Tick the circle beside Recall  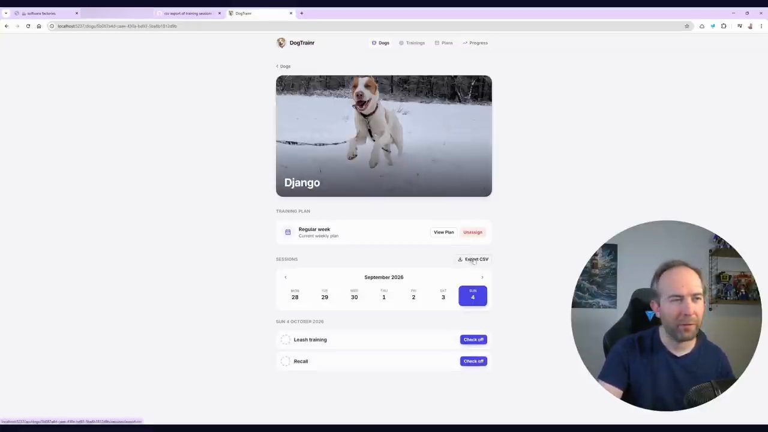pos(286,361)
